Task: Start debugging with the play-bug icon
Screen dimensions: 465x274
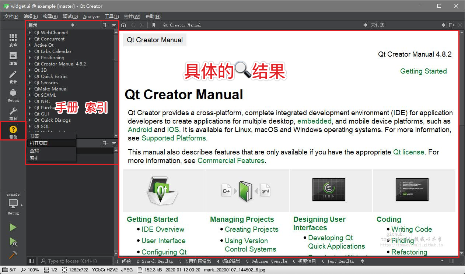Action: click(13, 241)
